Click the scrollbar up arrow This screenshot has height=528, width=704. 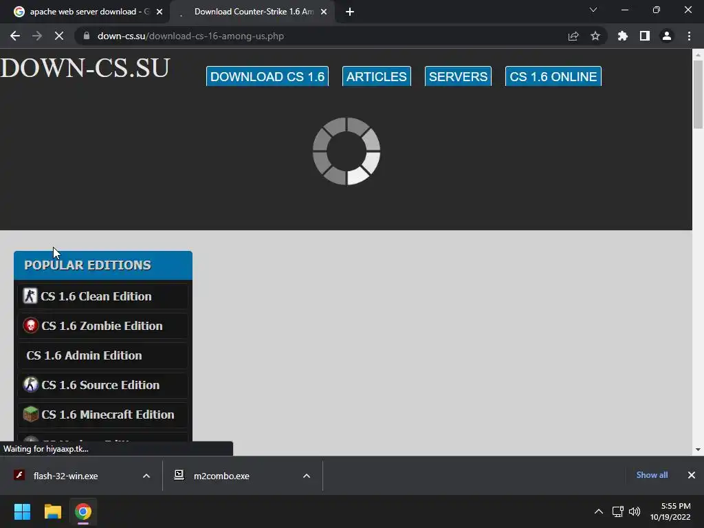click(698, 55)
